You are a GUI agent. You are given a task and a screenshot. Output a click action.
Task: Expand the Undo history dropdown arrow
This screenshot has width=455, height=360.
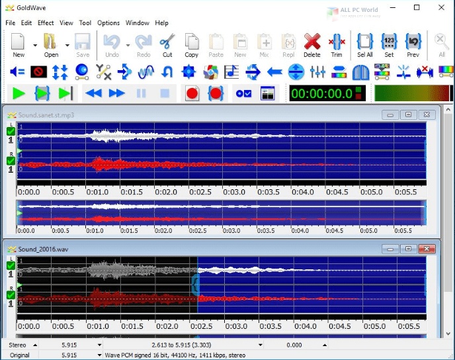(x=128, y=45)
